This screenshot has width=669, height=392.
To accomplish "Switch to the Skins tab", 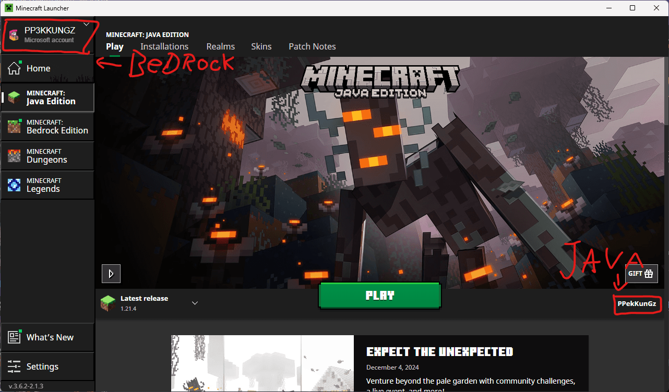I will (261, 46).
